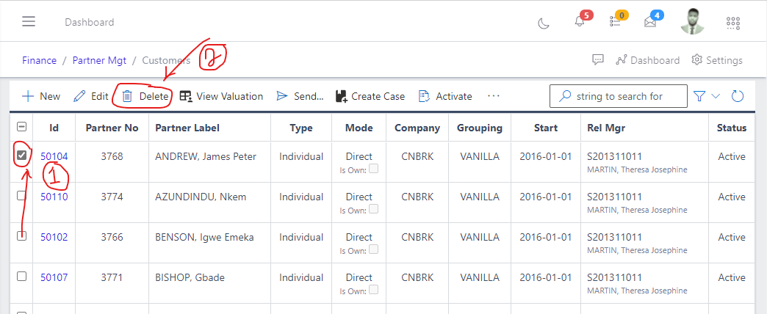Open customer Id 50104
This screenshot has height=314, width=767.
point(54,157)
